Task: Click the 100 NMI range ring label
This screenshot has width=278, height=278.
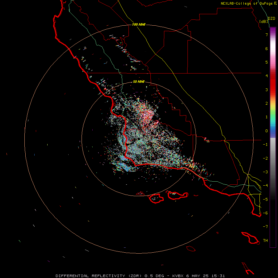Action: pyautogui.click(x=139, y=24)
